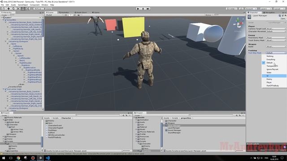Click the Pause button
This screenshot has height=161, width=287.
tap(143, 9)
